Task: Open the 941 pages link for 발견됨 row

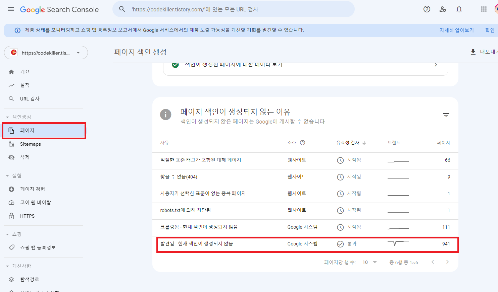Action: (x=446, y=244)
